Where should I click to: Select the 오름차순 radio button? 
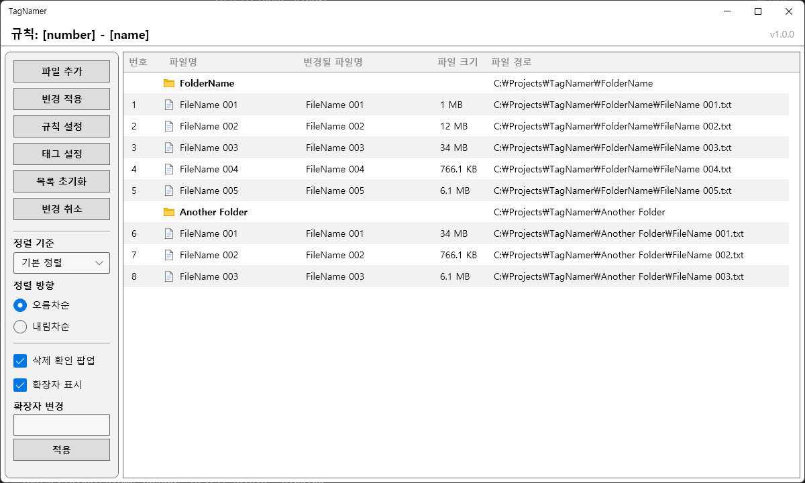coord(20,305)
